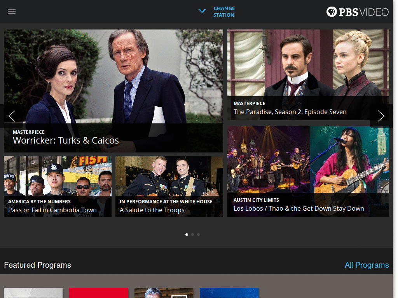Click the Featured Programs heading

click(x=38, y=265)
